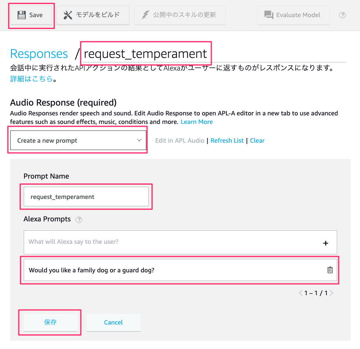Click the lightning bolt update skill icon
Image resolution: width=360 pixels, height=349 pixels.
pos(145,15)
